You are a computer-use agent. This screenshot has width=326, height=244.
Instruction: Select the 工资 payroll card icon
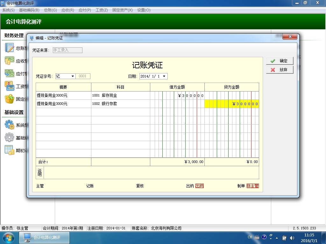(x=10, y=86)
